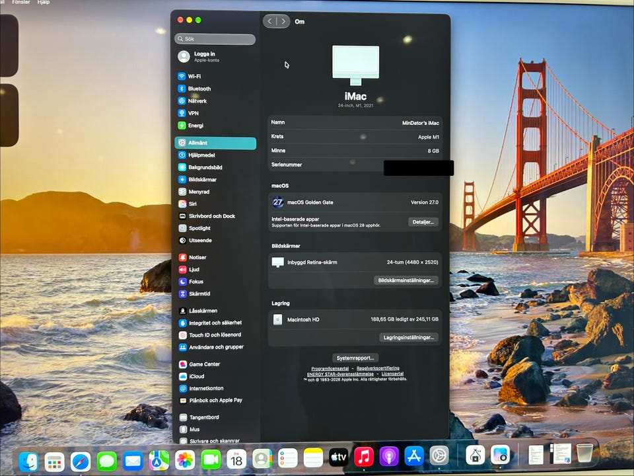
Task: Open the Trash in the Dock
Action: pyautogui.click(x=584, y=454)
